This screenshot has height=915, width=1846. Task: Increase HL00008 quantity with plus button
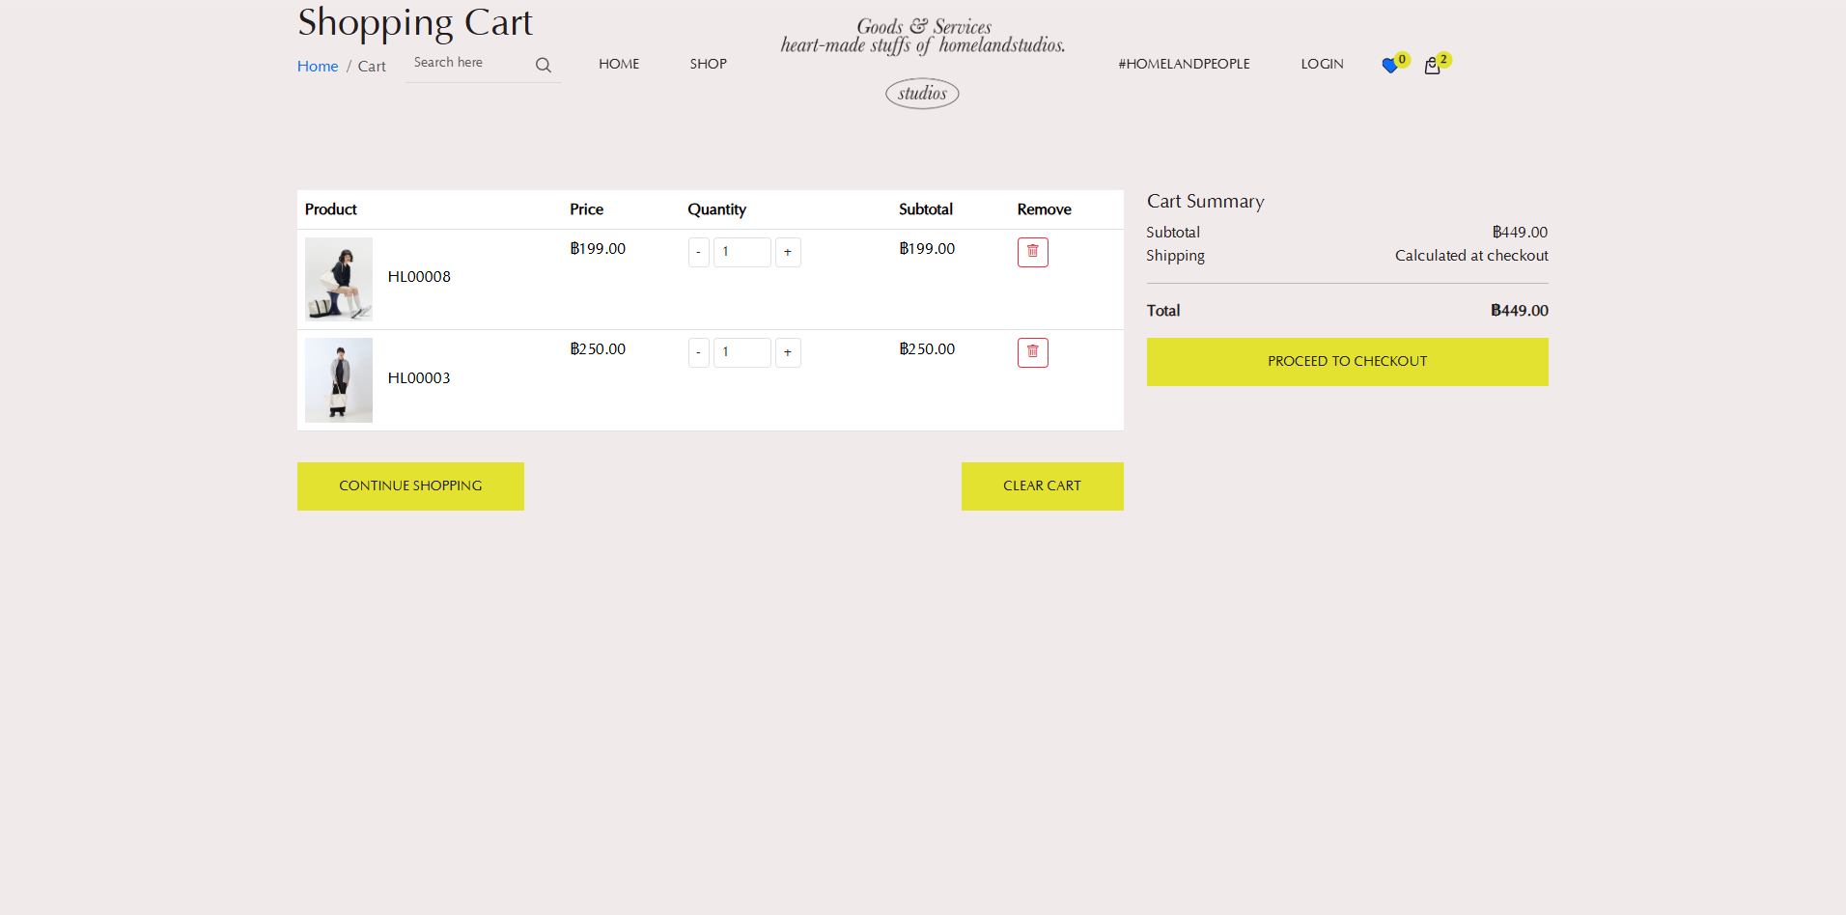pyautogui.click(x=788, y=252)
